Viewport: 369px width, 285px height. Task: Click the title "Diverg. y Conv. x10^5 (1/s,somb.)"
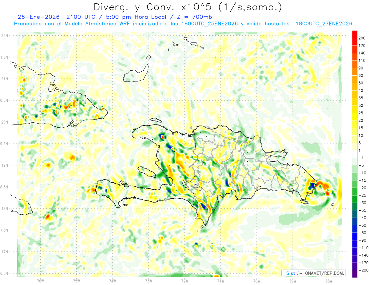pos(188,7)
